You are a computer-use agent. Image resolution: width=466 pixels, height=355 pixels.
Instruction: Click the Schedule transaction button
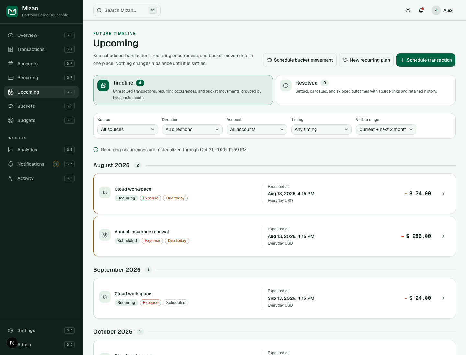(426, 60)
